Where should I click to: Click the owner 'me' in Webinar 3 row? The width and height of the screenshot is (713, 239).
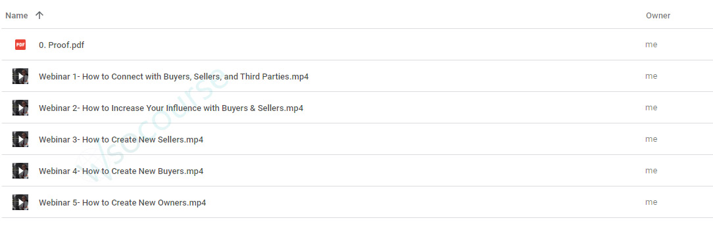pos(651,139)
